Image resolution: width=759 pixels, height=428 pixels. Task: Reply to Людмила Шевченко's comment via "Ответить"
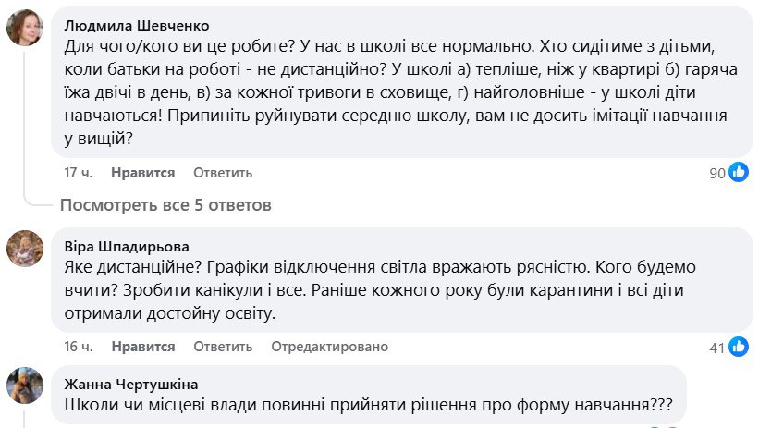coord(223,173)
